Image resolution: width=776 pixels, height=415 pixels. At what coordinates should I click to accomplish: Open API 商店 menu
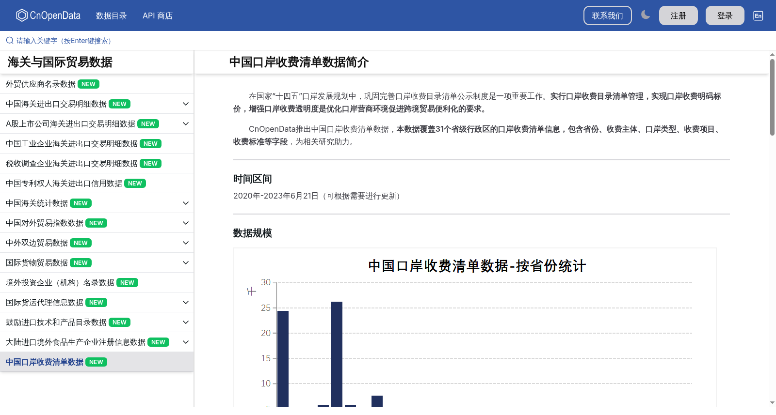tap(158, 15)
